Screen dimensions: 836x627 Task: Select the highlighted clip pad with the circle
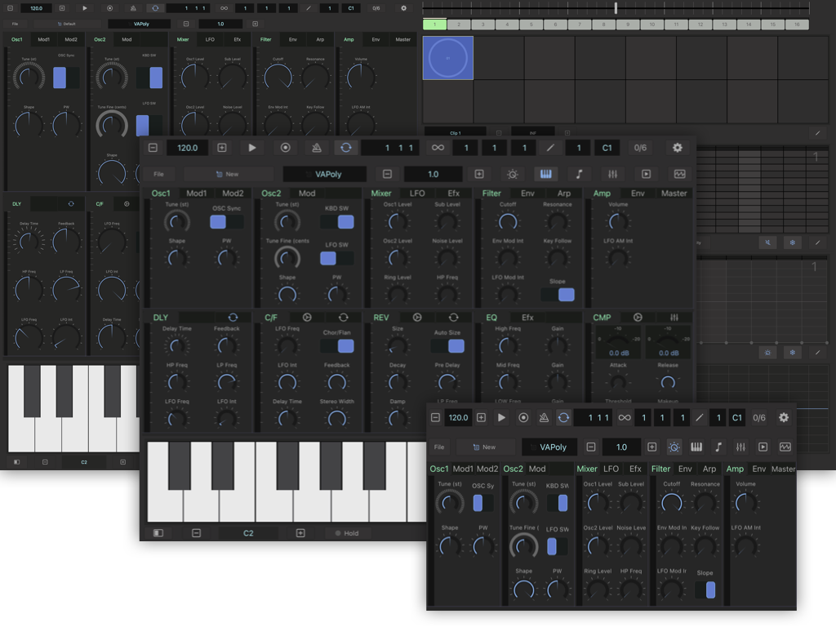447,58
